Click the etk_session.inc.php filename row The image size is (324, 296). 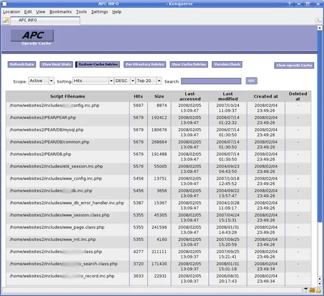(x=56, y=166)
